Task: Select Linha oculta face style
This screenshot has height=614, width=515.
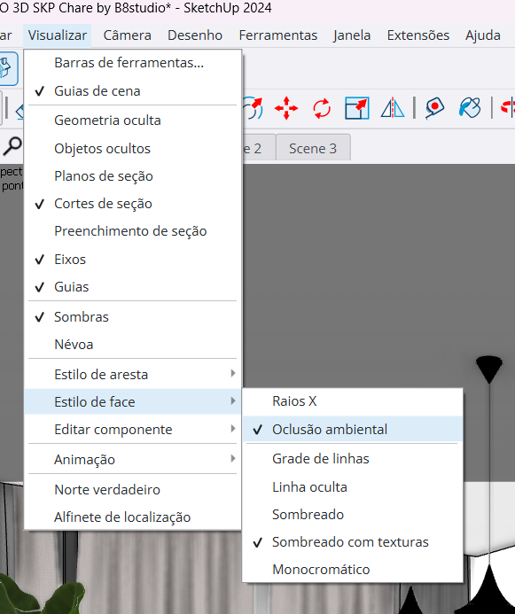Action: pyautogui.click(x=353, y=487)
